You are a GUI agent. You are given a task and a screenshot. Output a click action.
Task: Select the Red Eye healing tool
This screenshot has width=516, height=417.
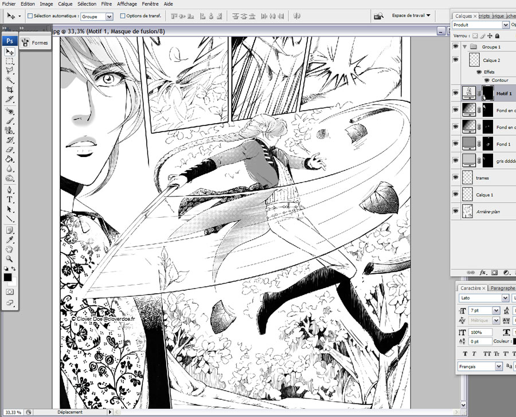tap(10, 111)
